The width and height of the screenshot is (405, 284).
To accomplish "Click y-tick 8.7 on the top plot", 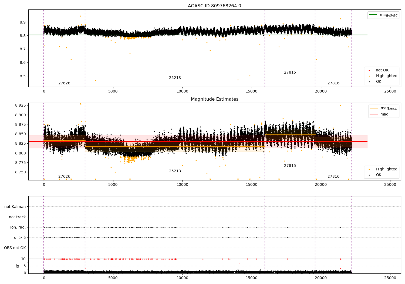I will [23, 49].
